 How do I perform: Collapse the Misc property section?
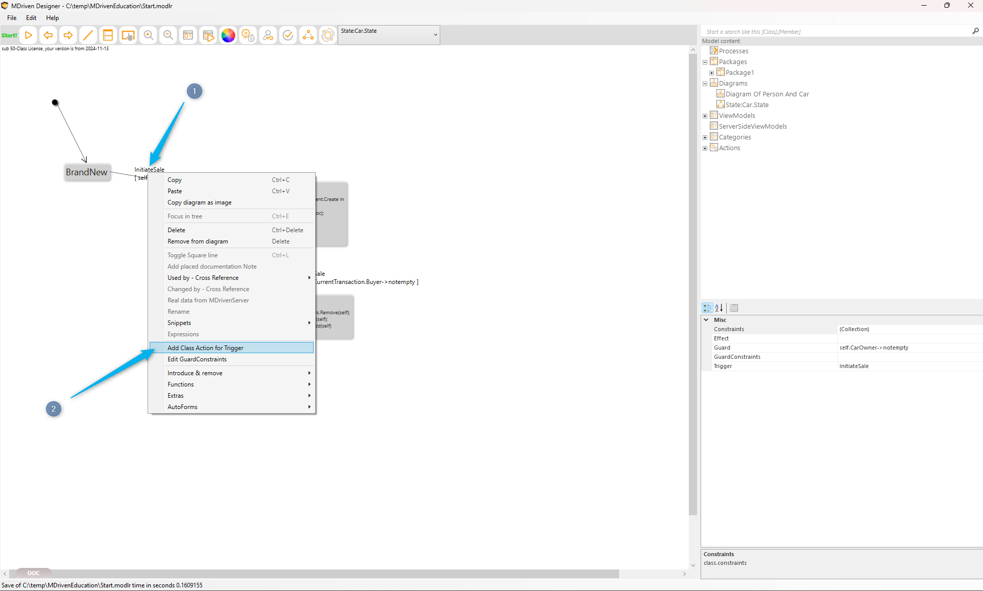tap(706, 320)
